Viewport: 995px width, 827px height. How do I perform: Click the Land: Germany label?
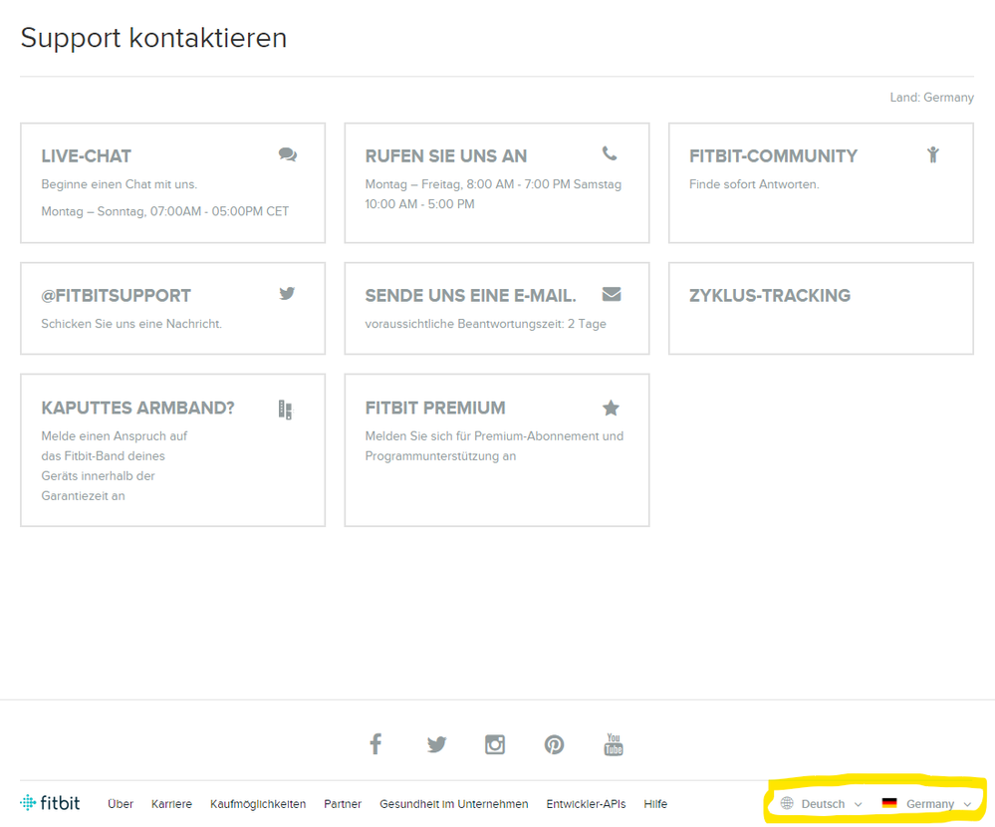pos(931,97)
